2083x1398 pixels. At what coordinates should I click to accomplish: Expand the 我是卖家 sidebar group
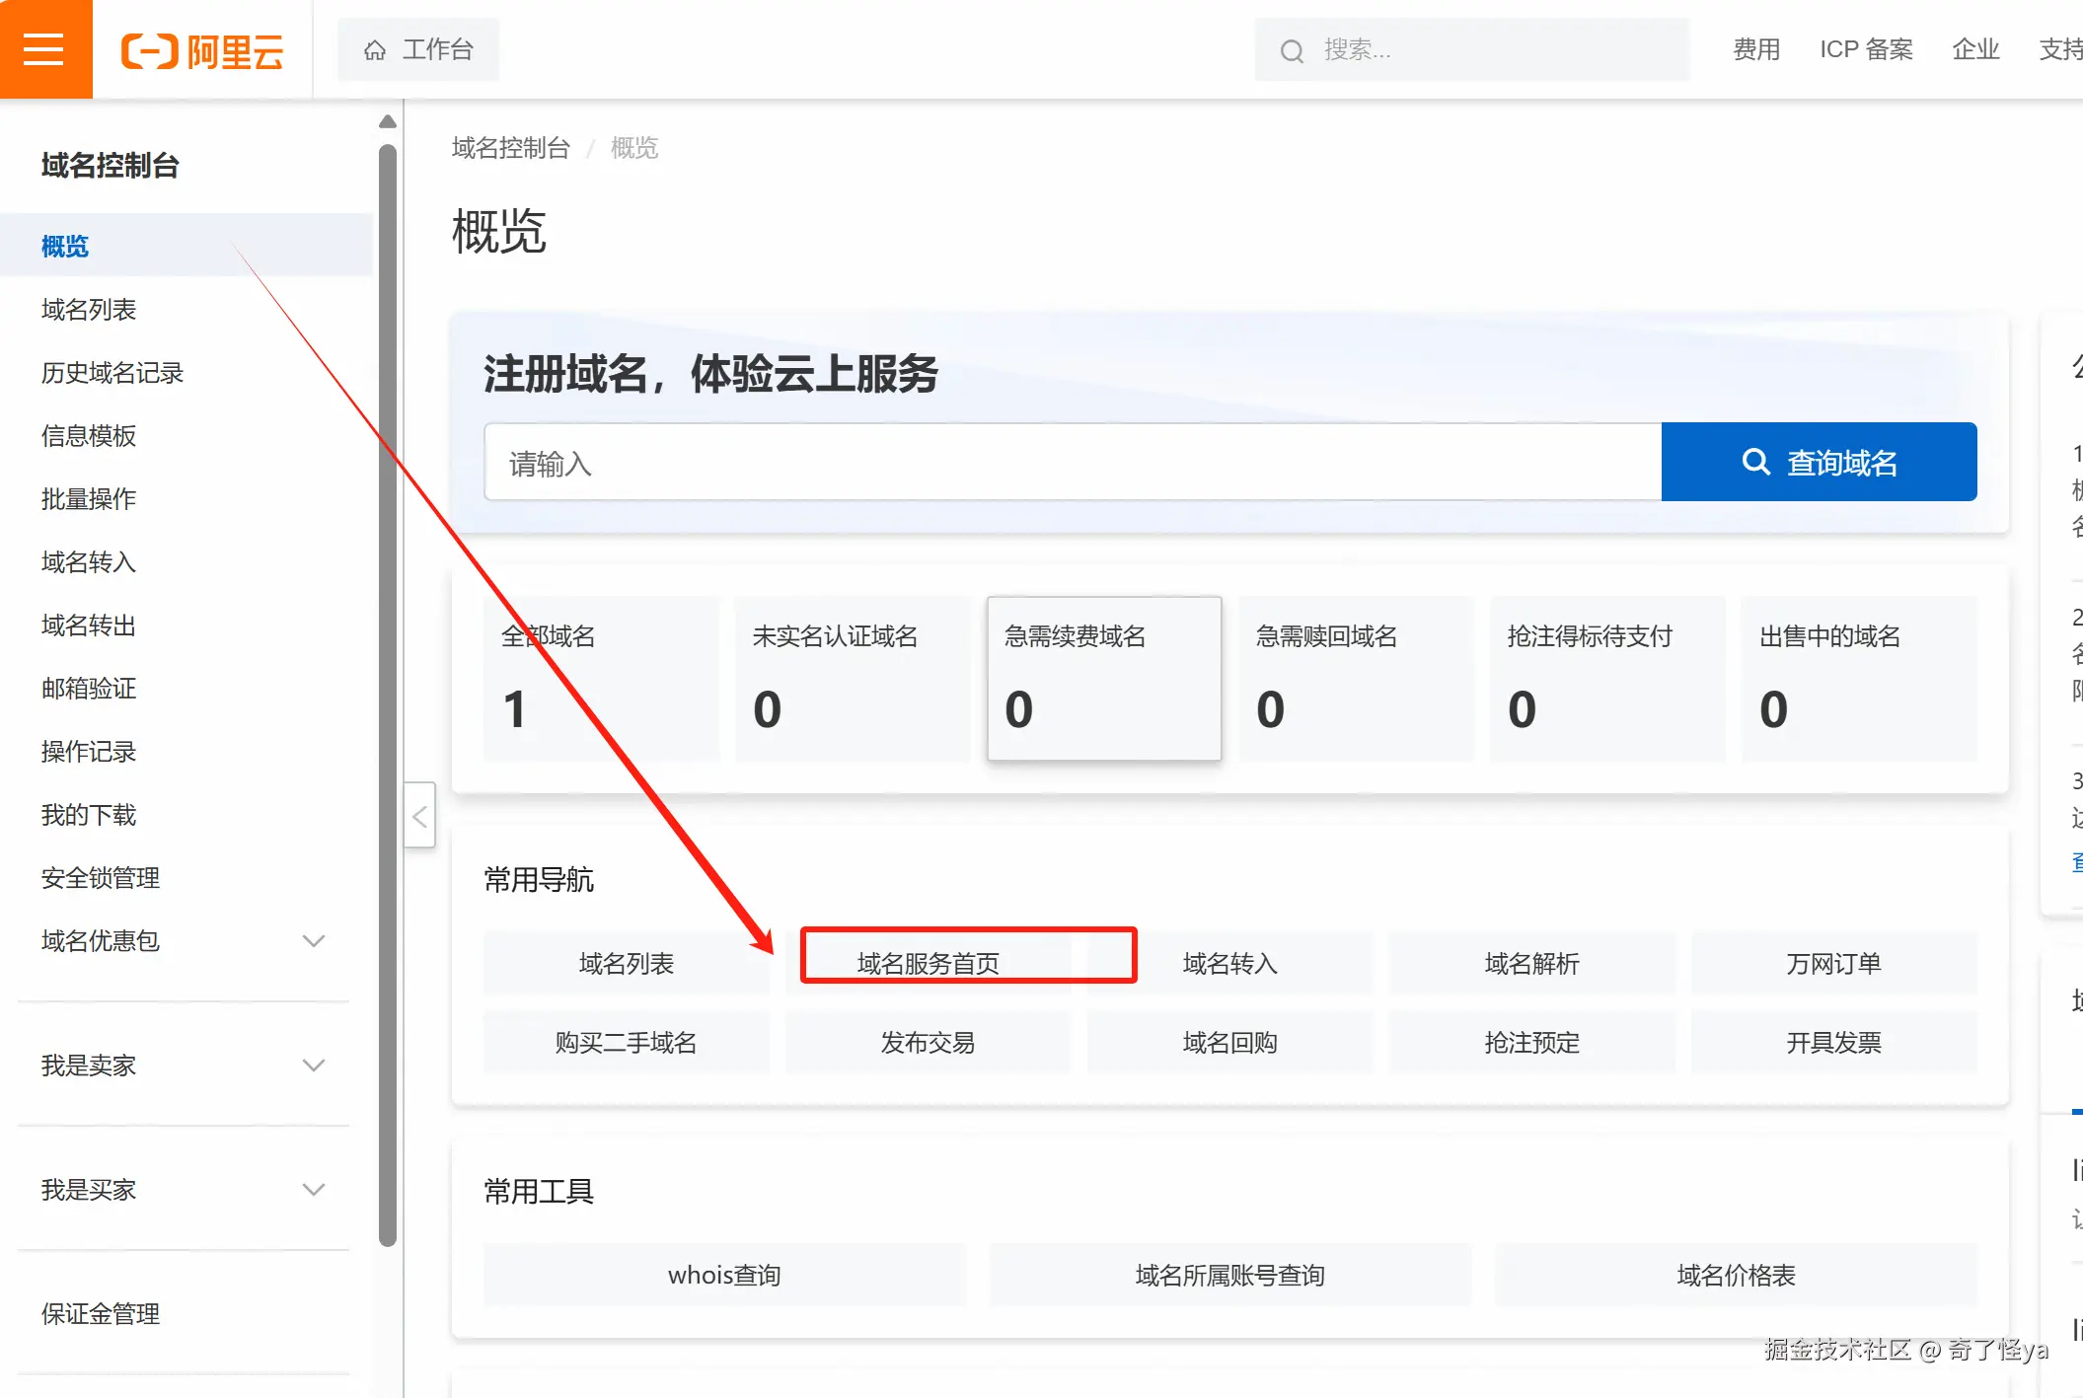click(x=313, y=1066)
